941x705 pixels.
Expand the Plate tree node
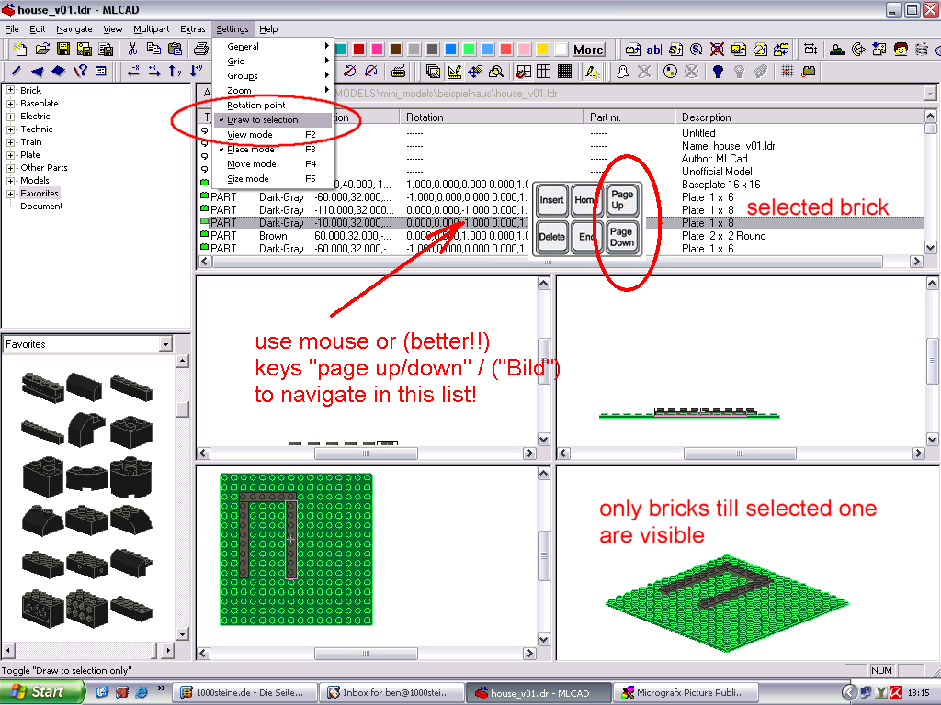tap(10, 155)
